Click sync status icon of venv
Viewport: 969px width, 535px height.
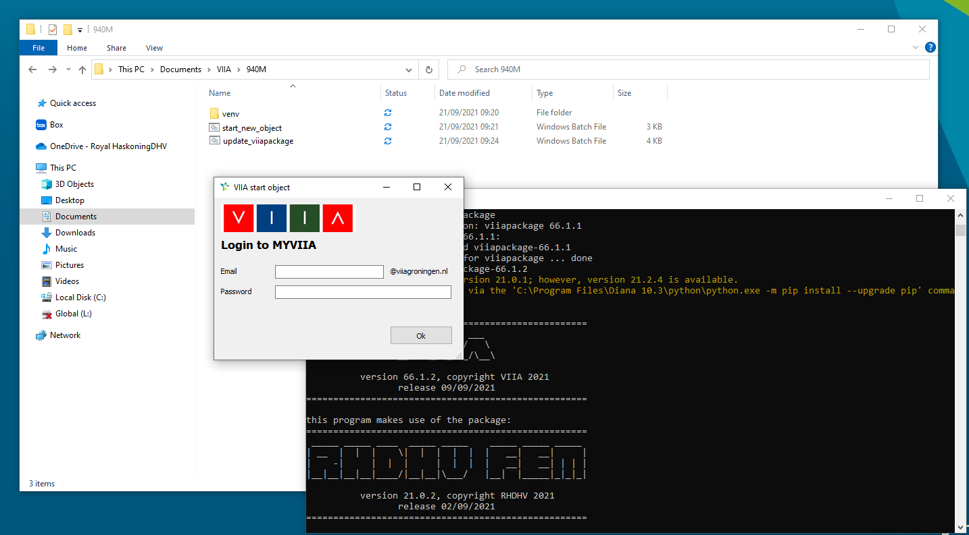(x=388, y=113)
